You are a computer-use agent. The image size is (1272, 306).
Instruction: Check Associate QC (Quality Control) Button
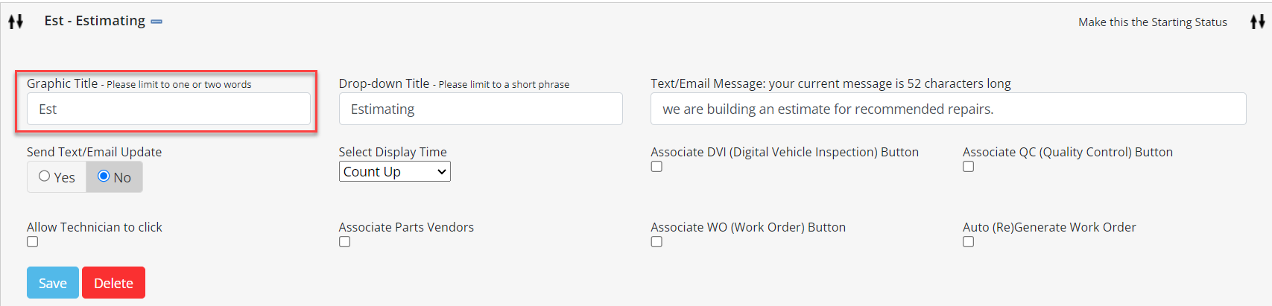point(968,167)
